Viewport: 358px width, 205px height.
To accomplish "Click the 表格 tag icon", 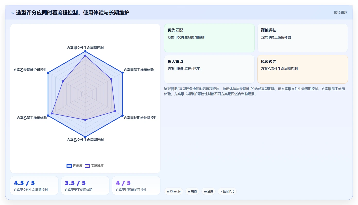I will click(x=189, y=192).
